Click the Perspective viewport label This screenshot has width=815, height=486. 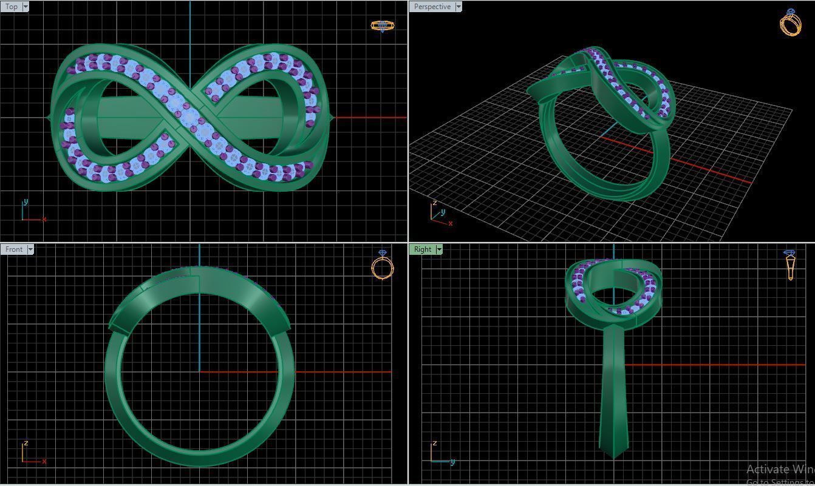click(432, 7)
